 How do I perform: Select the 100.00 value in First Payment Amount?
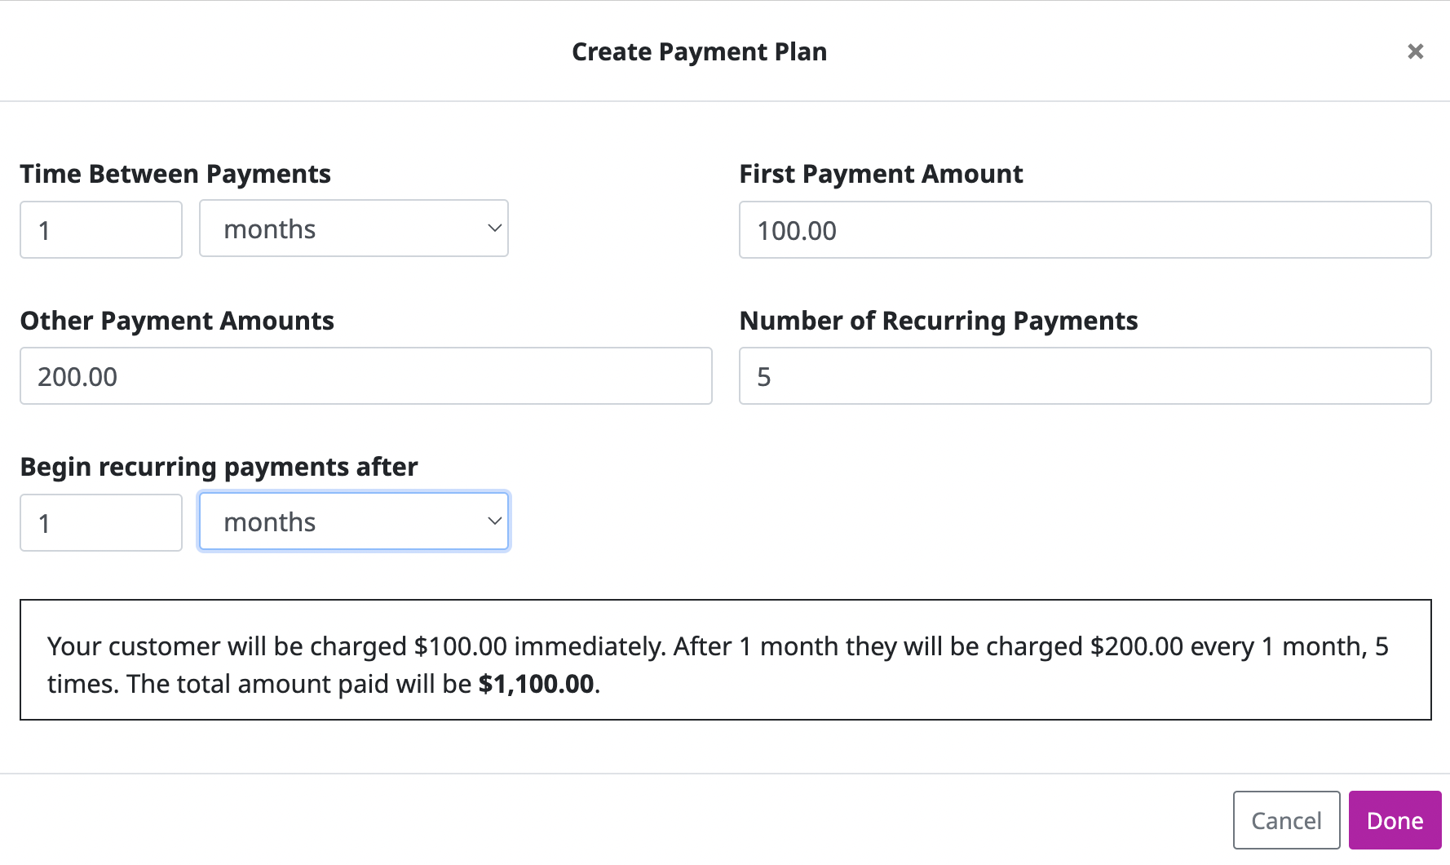coord(796,230)
